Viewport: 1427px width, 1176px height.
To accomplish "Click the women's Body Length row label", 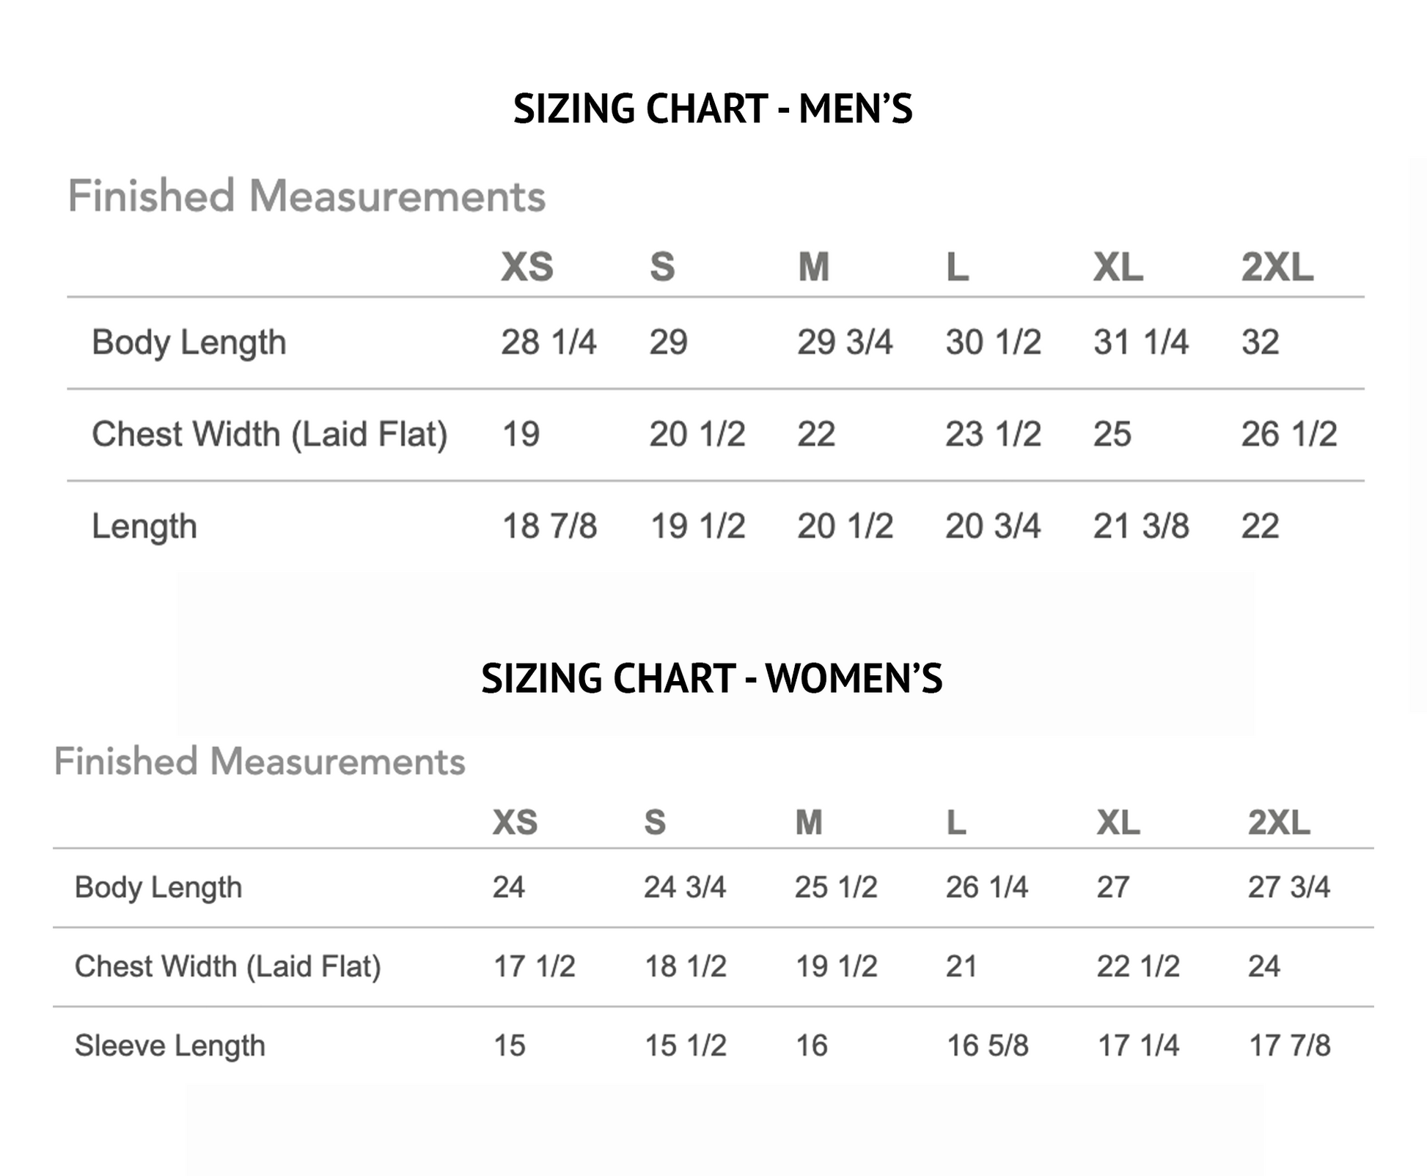I will [158, 887].
